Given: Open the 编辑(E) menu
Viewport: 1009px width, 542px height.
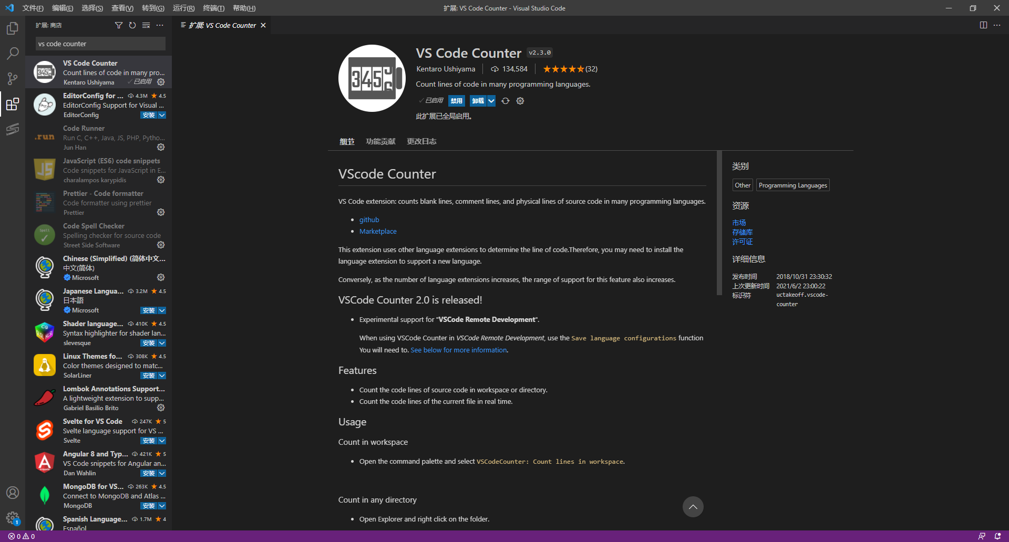Looking at the screenshot, I should [x=63, y=8].
